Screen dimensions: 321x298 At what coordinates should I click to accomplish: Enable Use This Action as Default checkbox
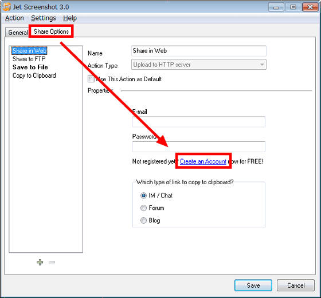[91, 79]
